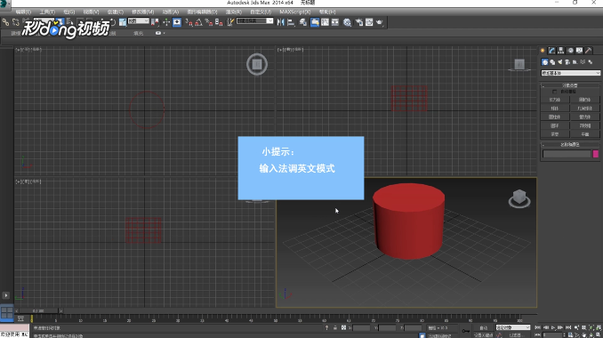
Task: Open the 渲染(R) menu
Action: pyautogui.click(x=233, y=12)
